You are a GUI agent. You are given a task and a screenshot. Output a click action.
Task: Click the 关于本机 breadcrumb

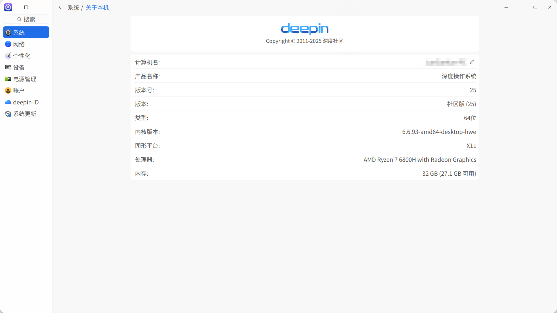click(97, 7)
